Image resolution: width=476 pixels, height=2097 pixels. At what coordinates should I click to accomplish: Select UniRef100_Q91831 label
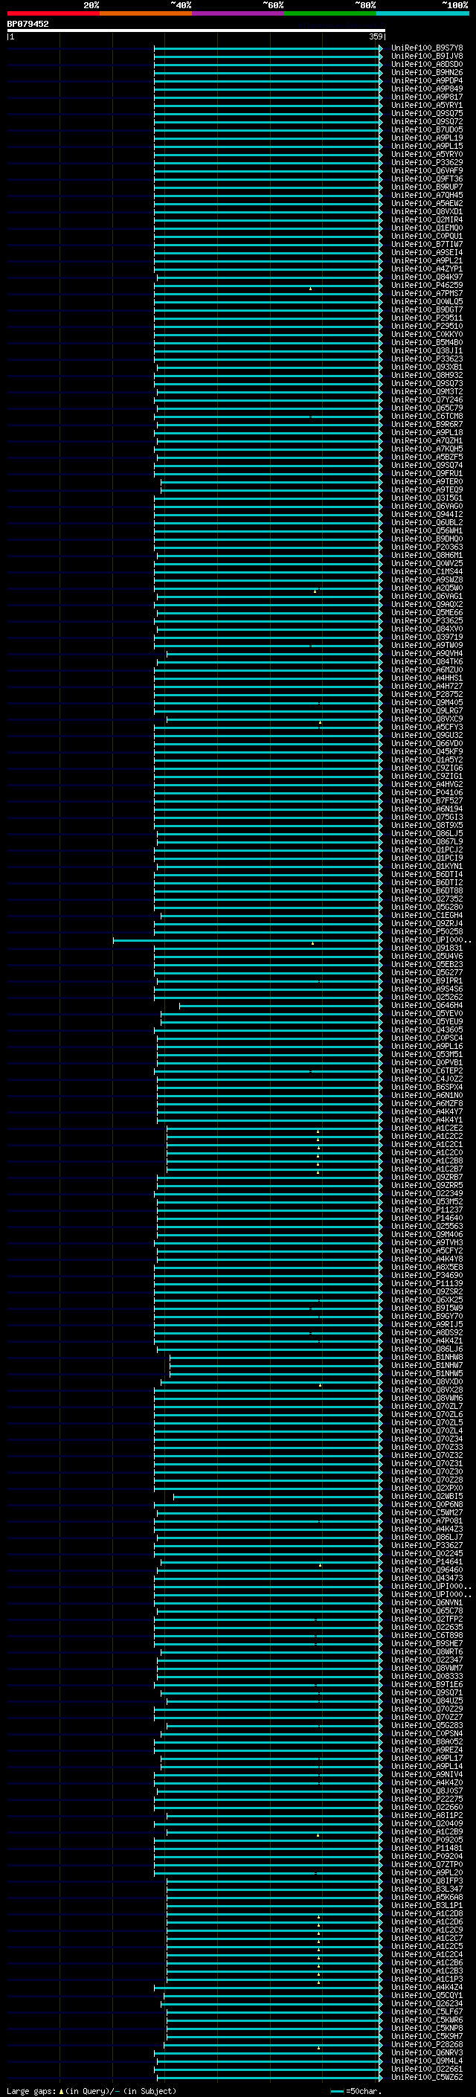(427, 948)
